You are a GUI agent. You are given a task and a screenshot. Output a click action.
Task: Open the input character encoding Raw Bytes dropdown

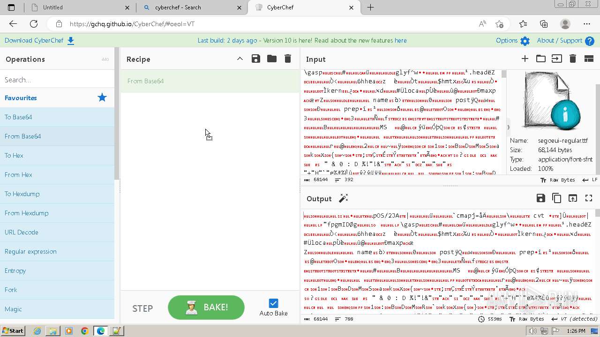557,180
